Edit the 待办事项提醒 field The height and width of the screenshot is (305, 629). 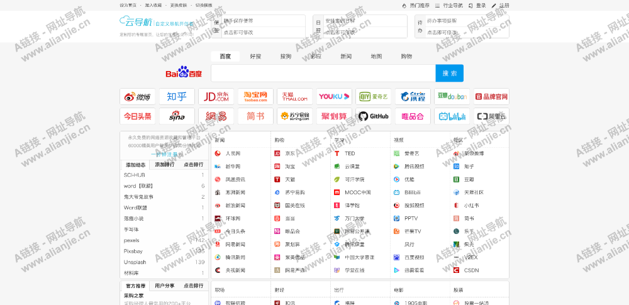point(467,21)
